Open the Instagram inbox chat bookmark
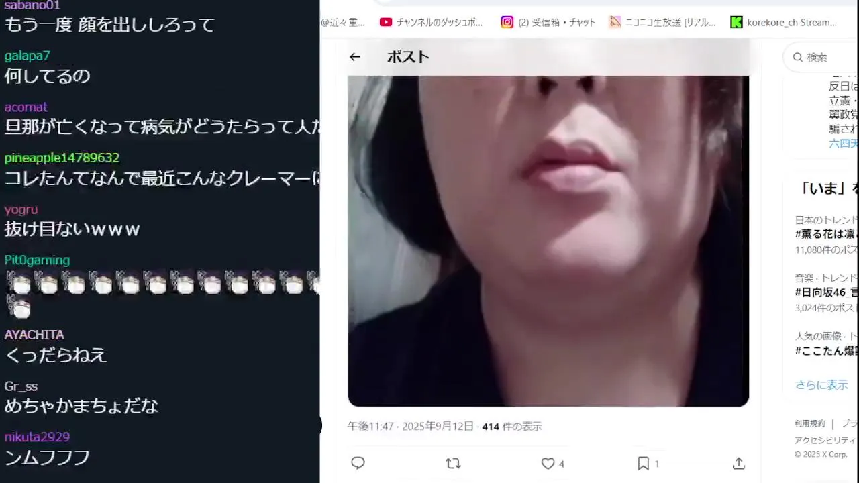Screen dimensions: 859x483 [x=548, y=22]
